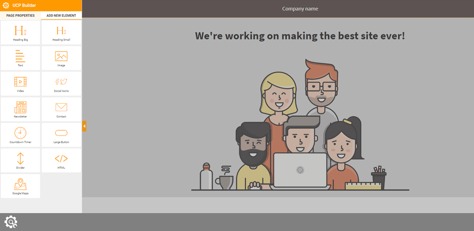Insert Google Maps element

click(20, 186)
